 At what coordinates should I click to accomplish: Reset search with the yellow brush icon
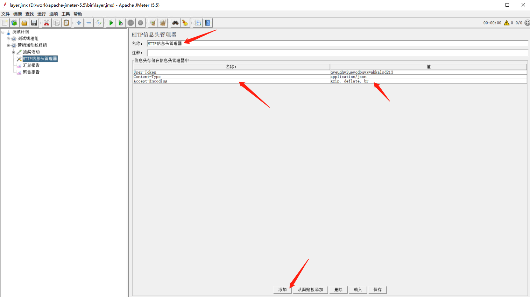coord(185,23)
